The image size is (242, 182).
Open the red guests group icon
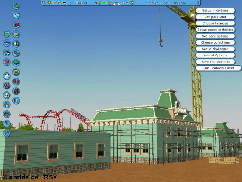pyautogui.click(x=16, y=82)
